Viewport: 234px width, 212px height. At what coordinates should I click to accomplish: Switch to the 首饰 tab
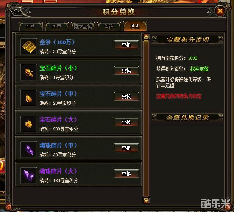(109, 27)
